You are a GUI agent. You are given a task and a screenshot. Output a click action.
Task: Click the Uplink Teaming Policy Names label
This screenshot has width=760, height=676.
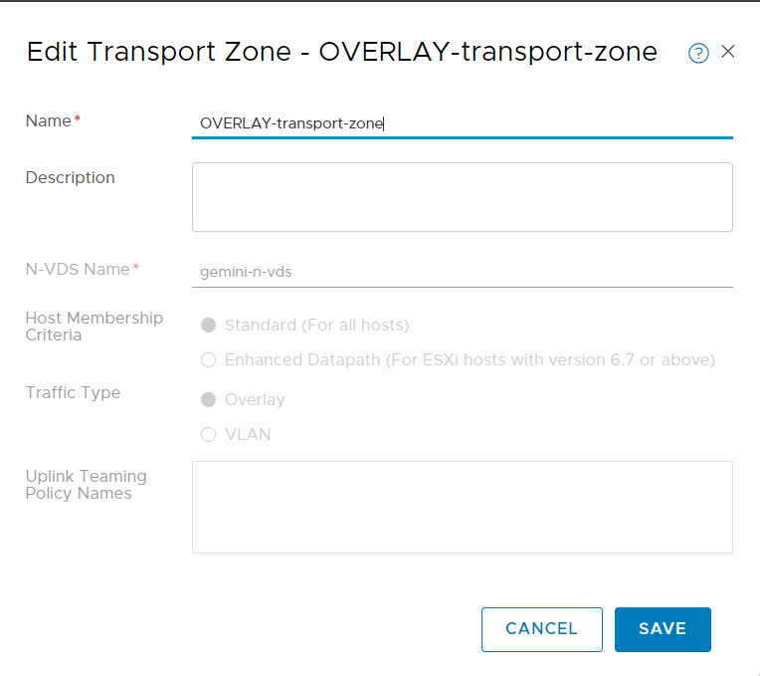coord(86,485)
